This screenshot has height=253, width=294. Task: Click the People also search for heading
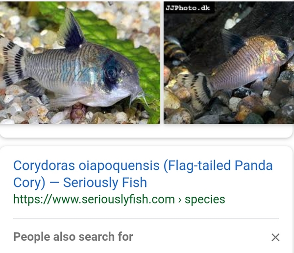pyautogui.click(x=73, y=237)
